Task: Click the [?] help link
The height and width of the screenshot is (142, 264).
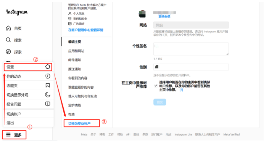Action: [181, 90]
